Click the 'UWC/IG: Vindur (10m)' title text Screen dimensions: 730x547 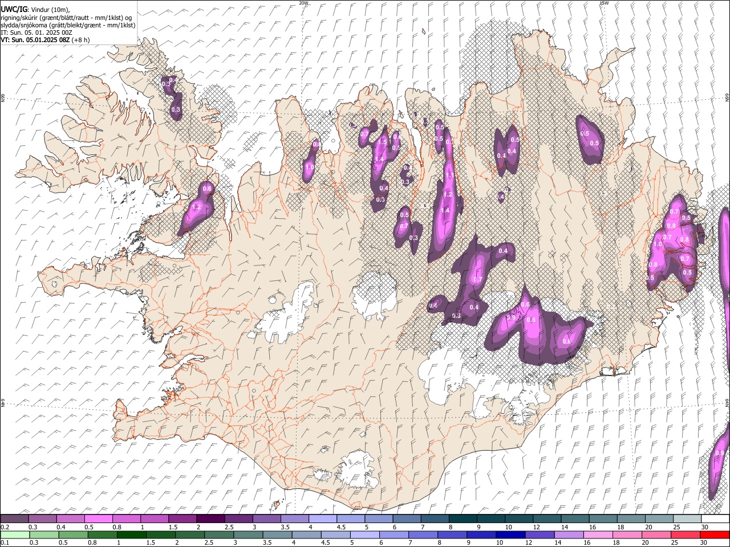(35, 10)
